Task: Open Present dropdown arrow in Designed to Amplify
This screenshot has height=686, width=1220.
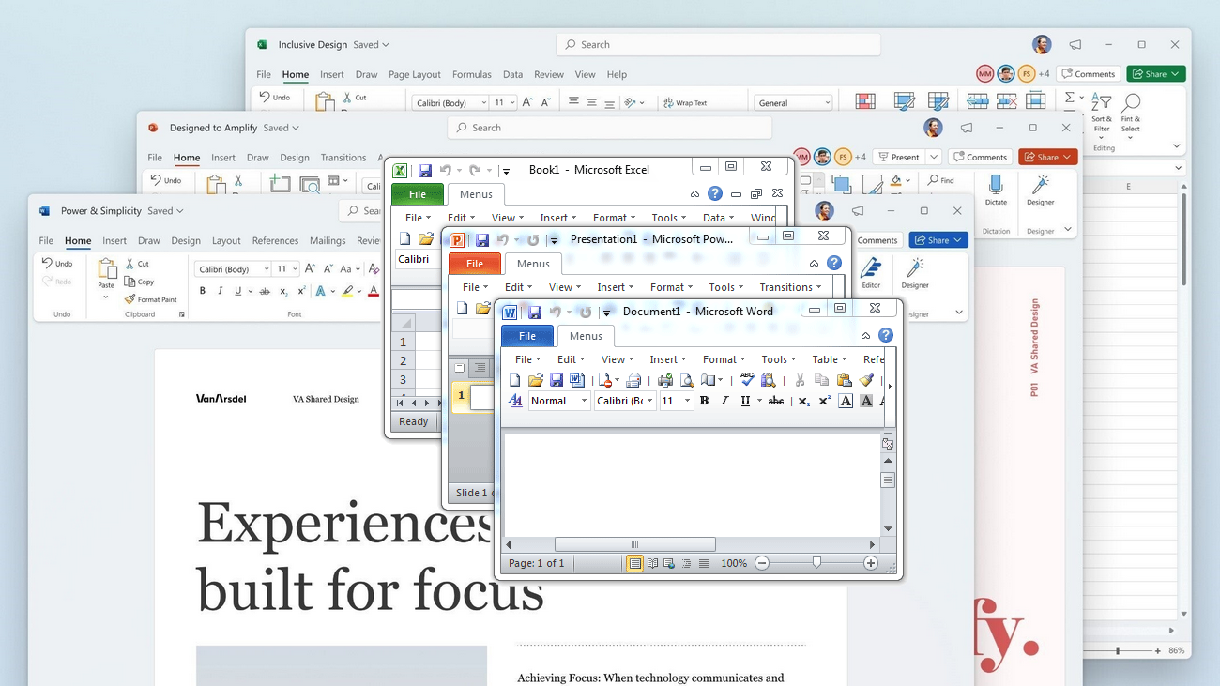Action: (x=934, y=157)
